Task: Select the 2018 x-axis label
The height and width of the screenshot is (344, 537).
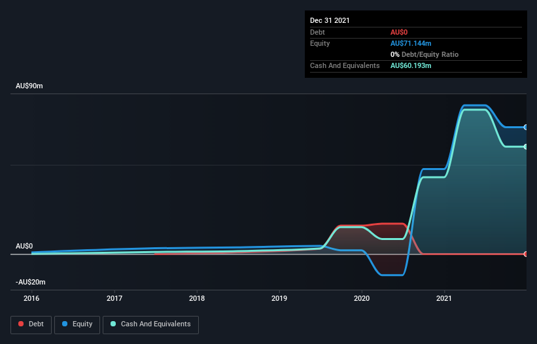Action: coord(197,298)
